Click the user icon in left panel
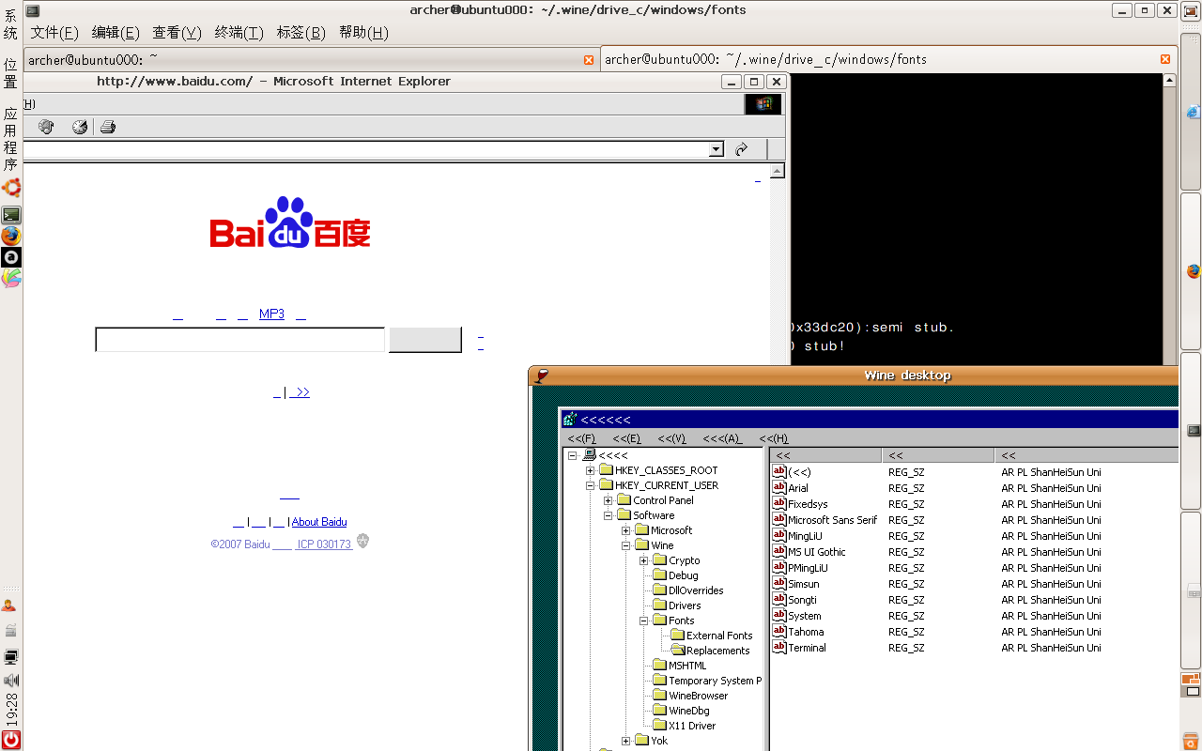This screenshot has height=751, width=1202. [9, 605]
